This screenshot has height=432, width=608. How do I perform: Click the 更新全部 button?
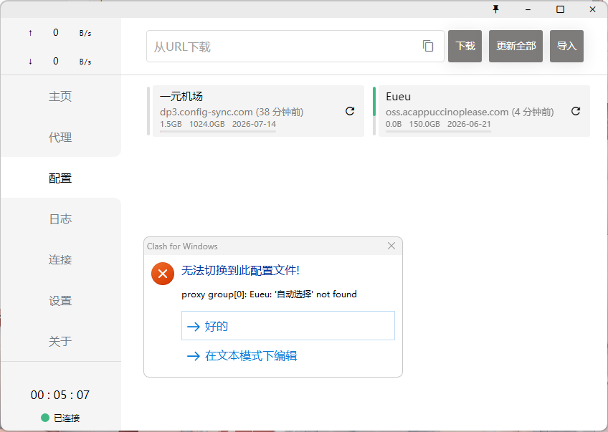click(516, 46)
